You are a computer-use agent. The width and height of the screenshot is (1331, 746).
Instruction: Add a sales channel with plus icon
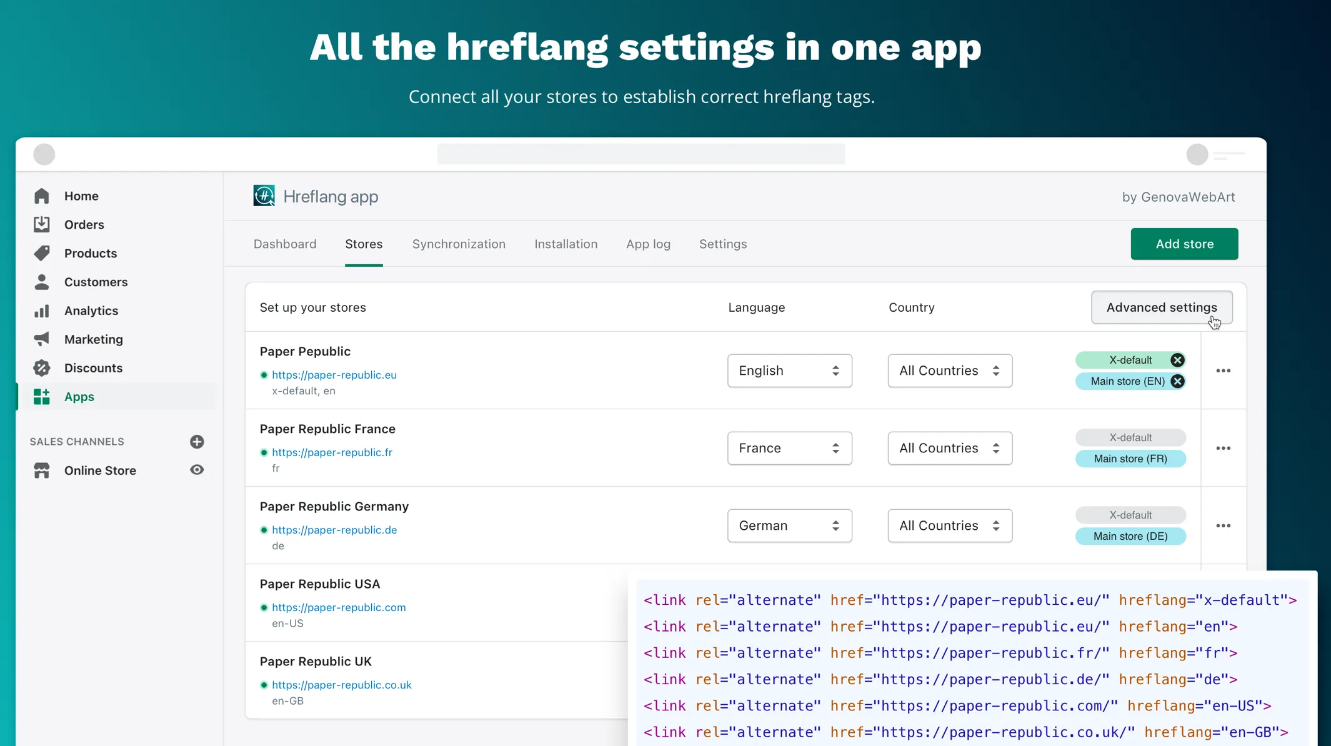pos(197,442)
